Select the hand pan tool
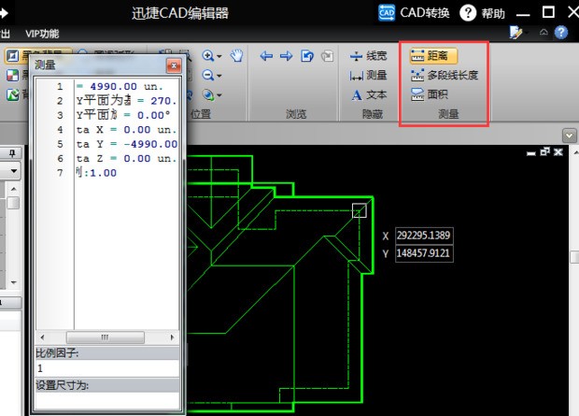The width and height of the screenshot is (579, 416). tap(236, 55)
